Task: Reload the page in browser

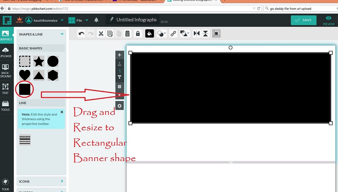Action: click(x=259, y=9)
